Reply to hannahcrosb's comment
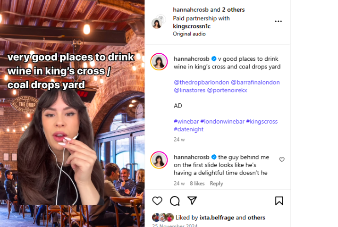338x227 pixels. [216, 184]
